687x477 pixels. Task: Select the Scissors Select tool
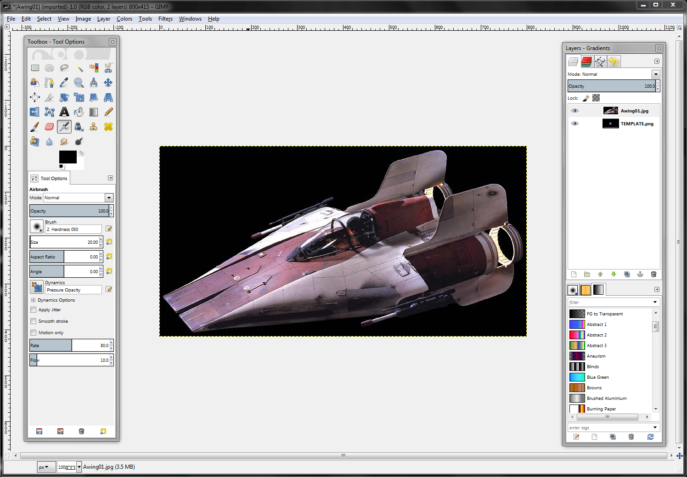(108, 68)
